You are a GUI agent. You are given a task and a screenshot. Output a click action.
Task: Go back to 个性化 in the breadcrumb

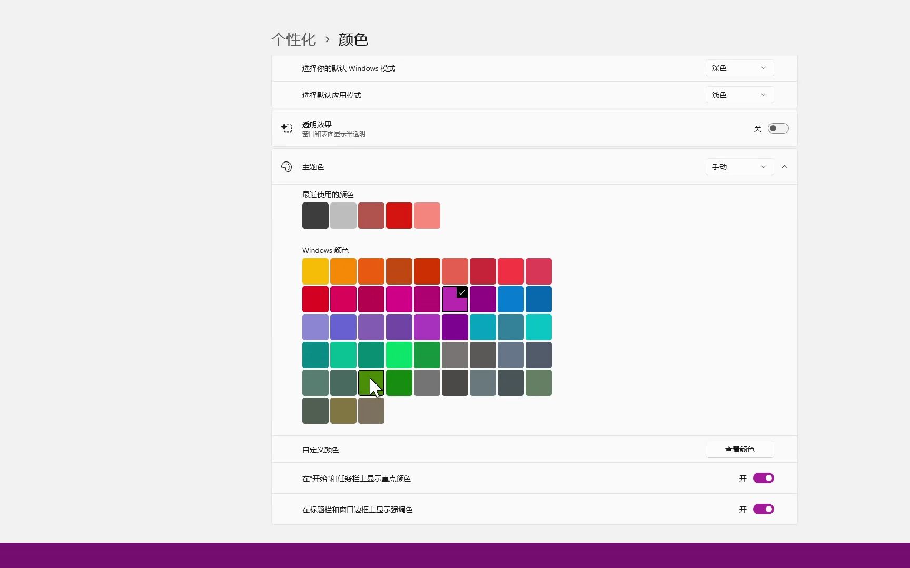click(293, 39)
